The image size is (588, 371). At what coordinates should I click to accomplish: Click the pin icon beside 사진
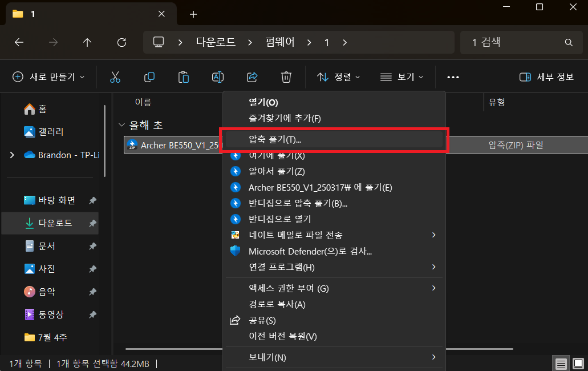(x=92, y=269)
